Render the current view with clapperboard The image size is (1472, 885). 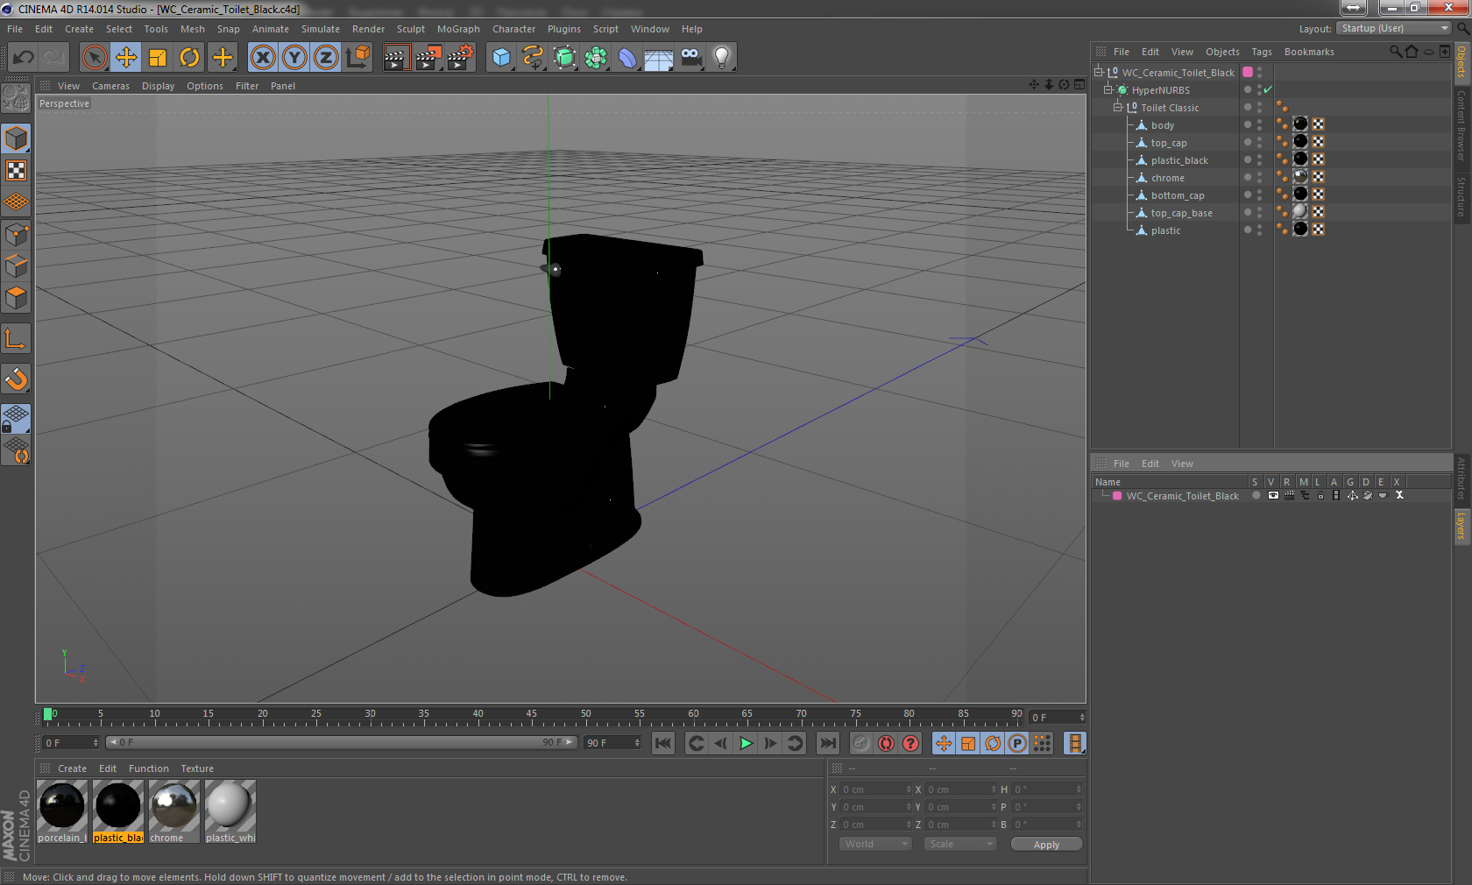396,58
